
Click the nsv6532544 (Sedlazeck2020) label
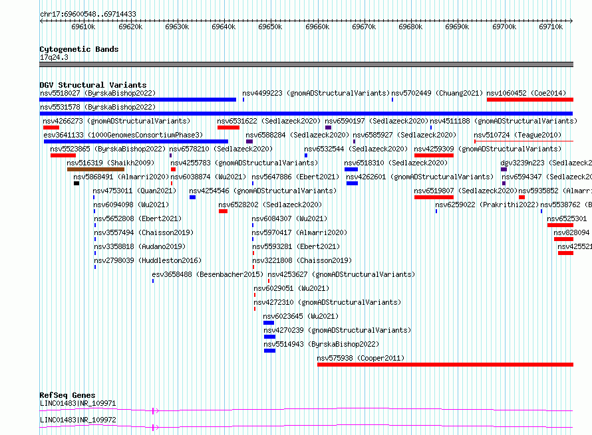click(x=356, y=149)
